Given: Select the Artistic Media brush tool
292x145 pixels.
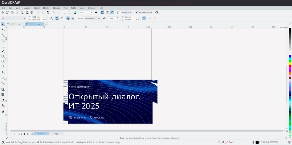Looking at the screenshot, I should tap(3, 51).
